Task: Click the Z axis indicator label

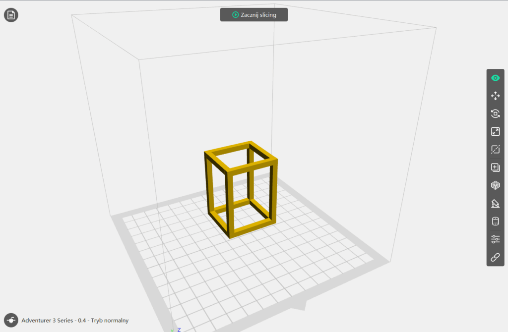Action: pyautogui.click(x=179, y=330)
